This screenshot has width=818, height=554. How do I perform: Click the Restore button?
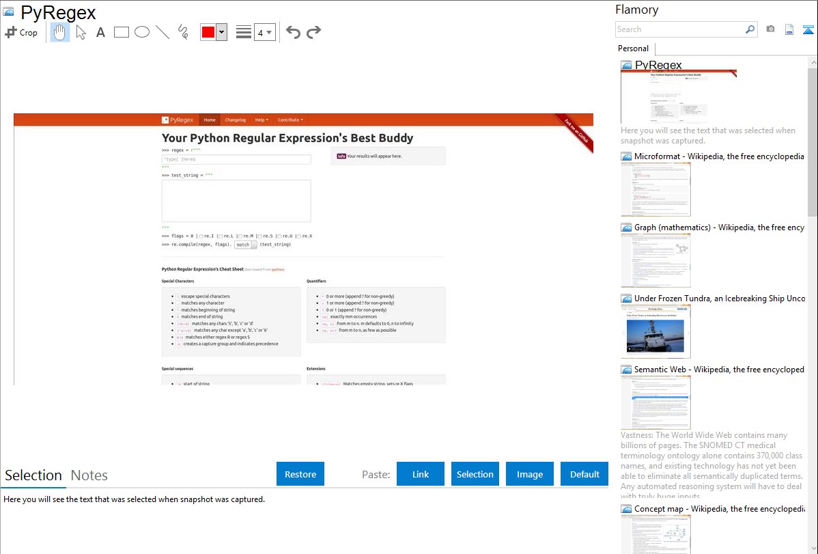pos(300,474)
